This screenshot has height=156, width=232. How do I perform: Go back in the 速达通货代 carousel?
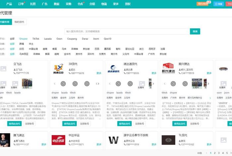point(110,84)
